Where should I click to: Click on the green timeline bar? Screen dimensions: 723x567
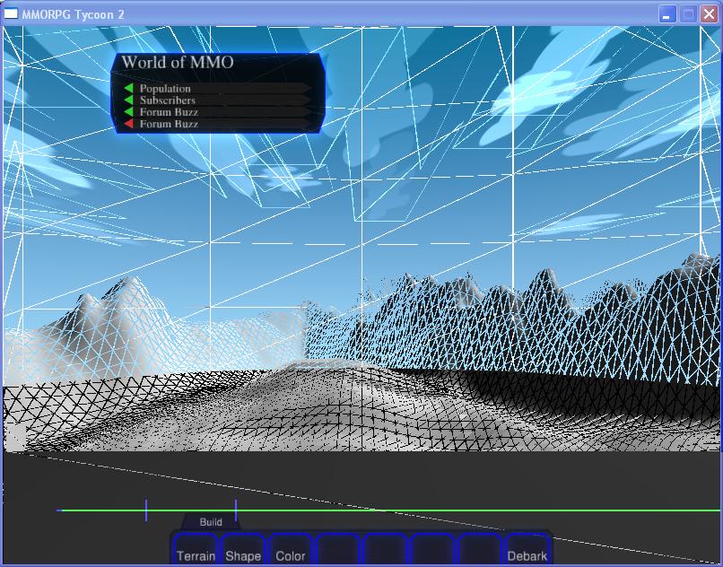(388, 510)
